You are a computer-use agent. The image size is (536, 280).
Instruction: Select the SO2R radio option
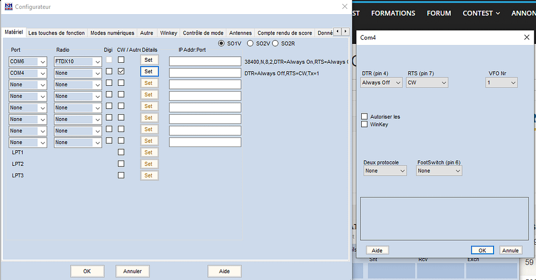[275, 43]
